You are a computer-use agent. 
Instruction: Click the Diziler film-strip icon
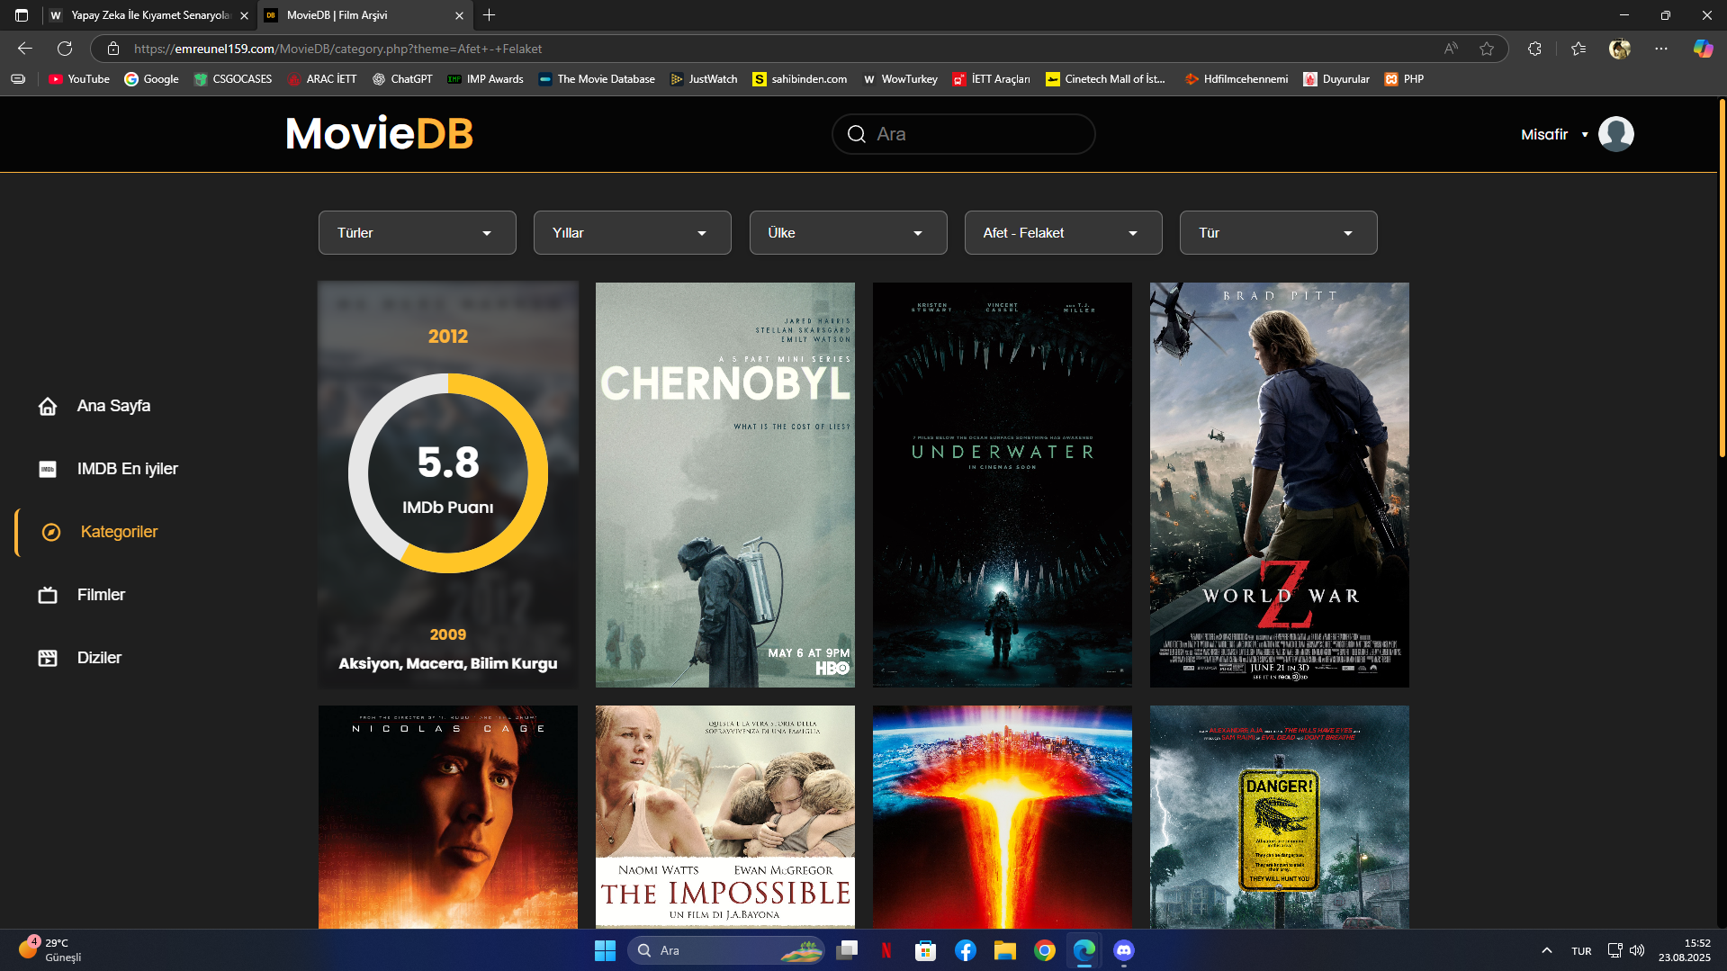point(48,658)
